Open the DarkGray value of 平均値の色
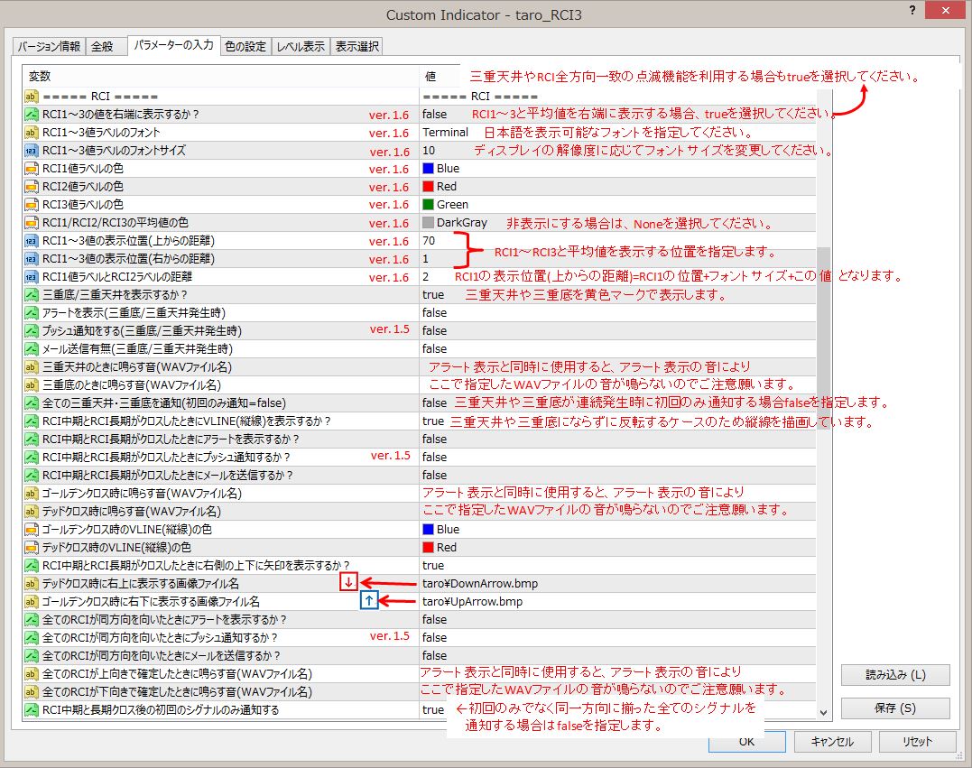 [x=455, y=223]
